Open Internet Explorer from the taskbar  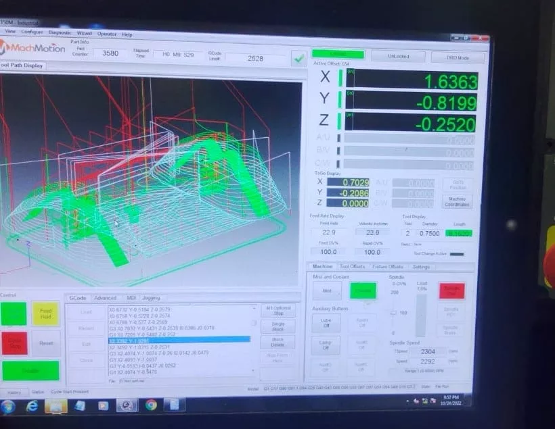[x=31, y=405]
